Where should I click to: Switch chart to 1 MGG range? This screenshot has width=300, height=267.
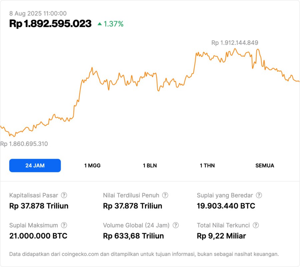[92, 166]
